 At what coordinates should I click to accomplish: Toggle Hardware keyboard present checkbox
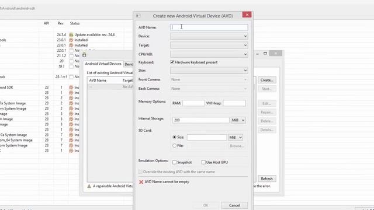tap(172, 62)
